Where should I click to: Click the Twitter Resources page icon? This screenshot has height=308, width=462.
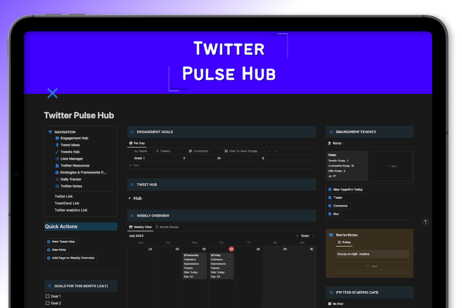pos(57,165)
